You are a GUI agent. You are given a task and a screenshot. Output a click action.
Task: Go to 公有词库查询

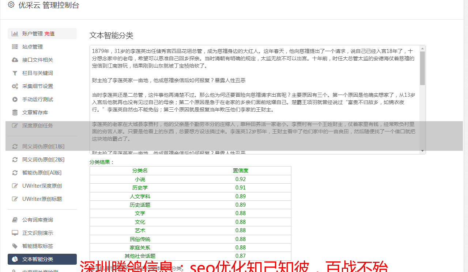(x=42, y=220)
